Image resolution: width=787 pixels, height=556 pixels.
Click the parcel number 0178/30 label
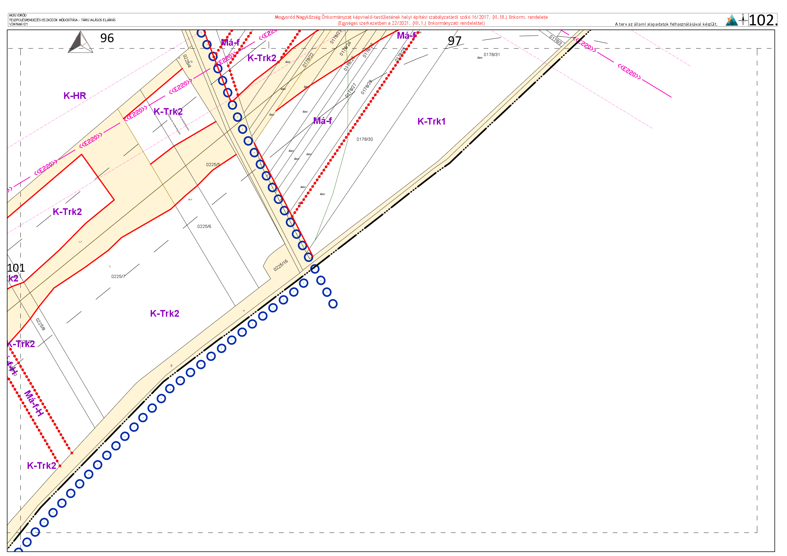point(364,139)
